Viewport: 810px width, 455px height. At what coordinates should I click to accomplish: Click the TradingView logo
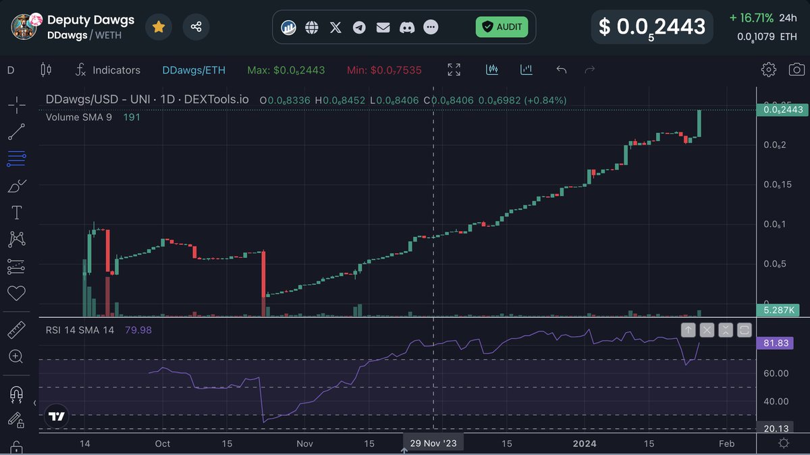57,417
